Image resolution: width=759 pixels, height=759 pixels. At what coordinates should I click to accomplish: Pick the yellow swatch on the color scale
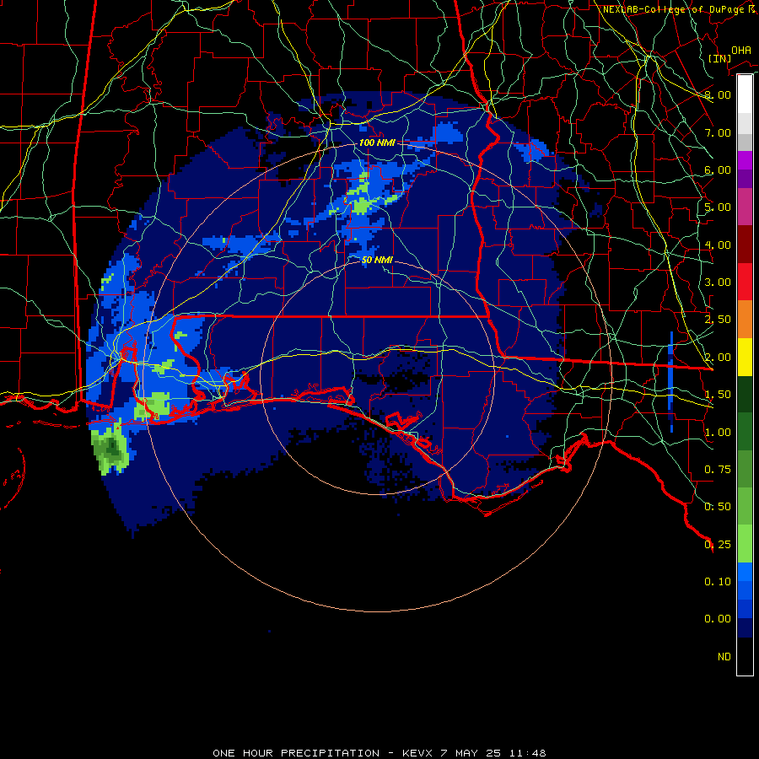click(x=745, y=358)
